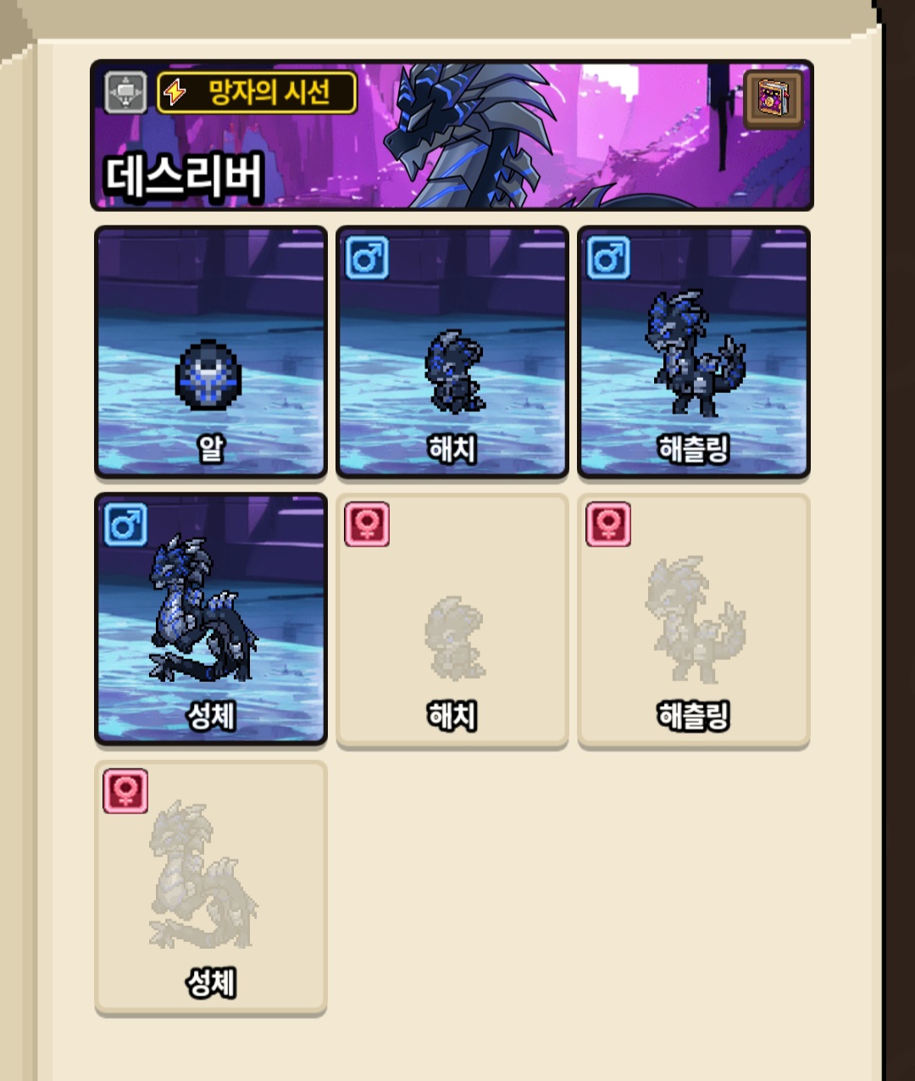Click the 데스리버 dragon name title
The width and height of the screenshot is (915, 1081).
(183, 177)
